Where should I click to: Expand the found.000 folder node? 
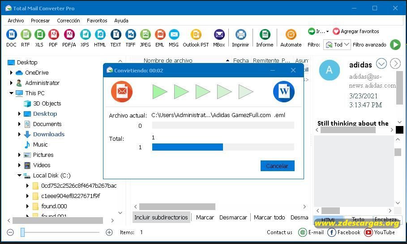click(x=27, y=206)
